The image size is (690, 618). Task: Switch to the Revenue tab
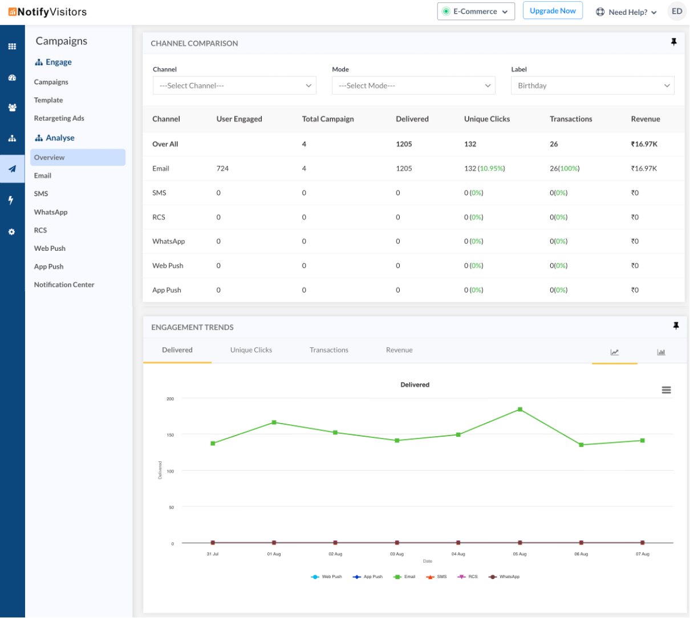tap(399, 350)
